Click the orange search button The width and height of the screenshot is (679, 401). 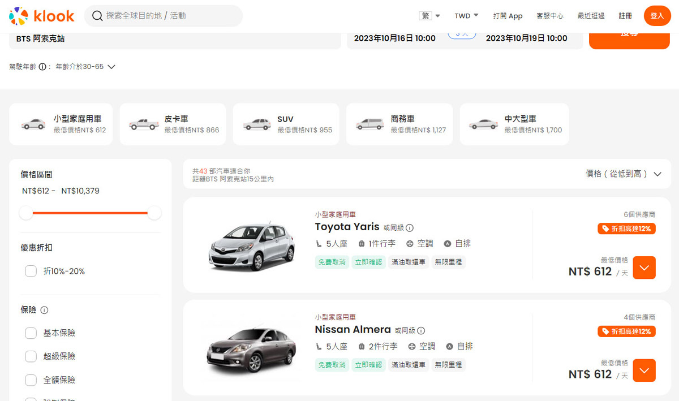(629, 41)
